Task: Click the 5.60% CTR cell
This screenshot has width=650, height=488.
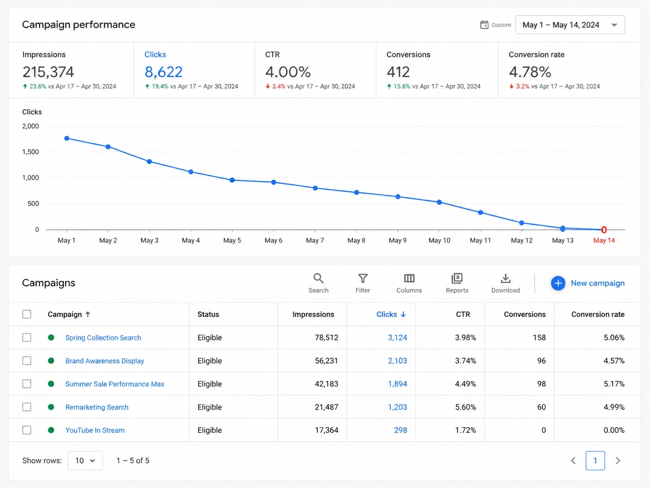Action: pos(465,407)
